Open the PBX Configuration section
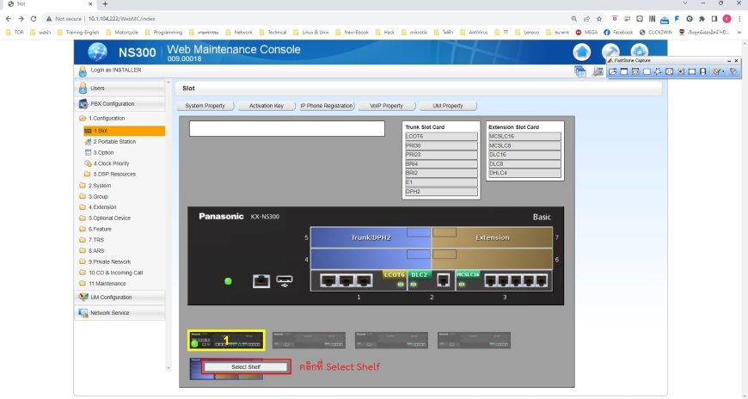This screenshot has height=399, width=748. tap(121, 103)
